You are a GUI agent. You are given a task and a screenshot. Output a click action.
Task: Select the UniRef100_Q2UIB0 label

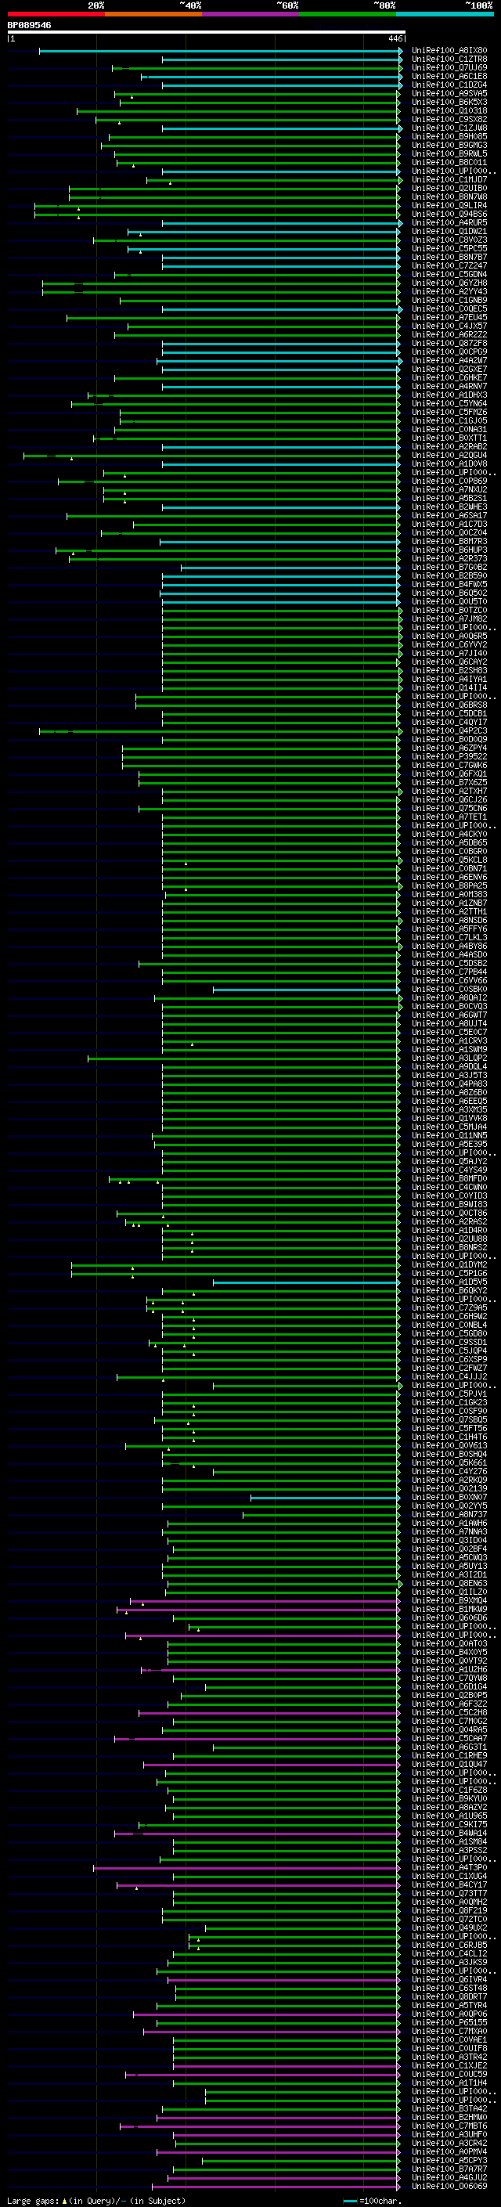[449, 189]
